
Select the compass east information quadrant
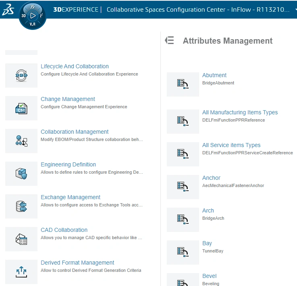point(42,16)
